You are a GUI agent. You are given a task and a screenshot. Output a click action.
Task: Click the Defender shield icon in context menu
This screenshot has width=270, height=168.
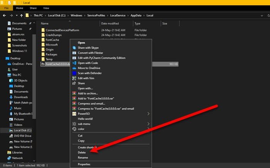point(74,73)
